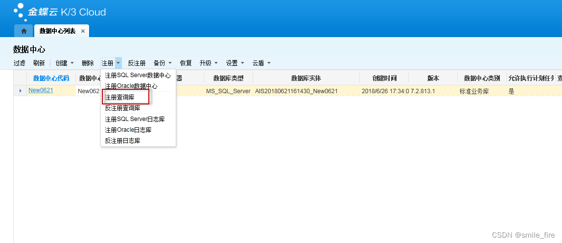This screenshot has width=562, height=243.
Task: Click the 删除 toolbar button
Action: pyautogui.click(x=88, y=63)
